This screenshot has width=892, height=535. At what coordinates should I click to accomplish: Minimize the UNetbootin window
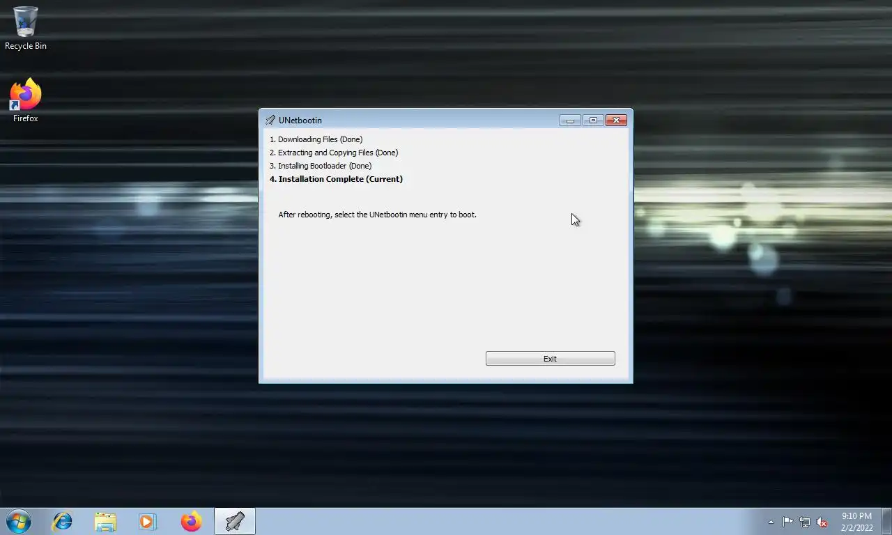[x=570, y=120]
